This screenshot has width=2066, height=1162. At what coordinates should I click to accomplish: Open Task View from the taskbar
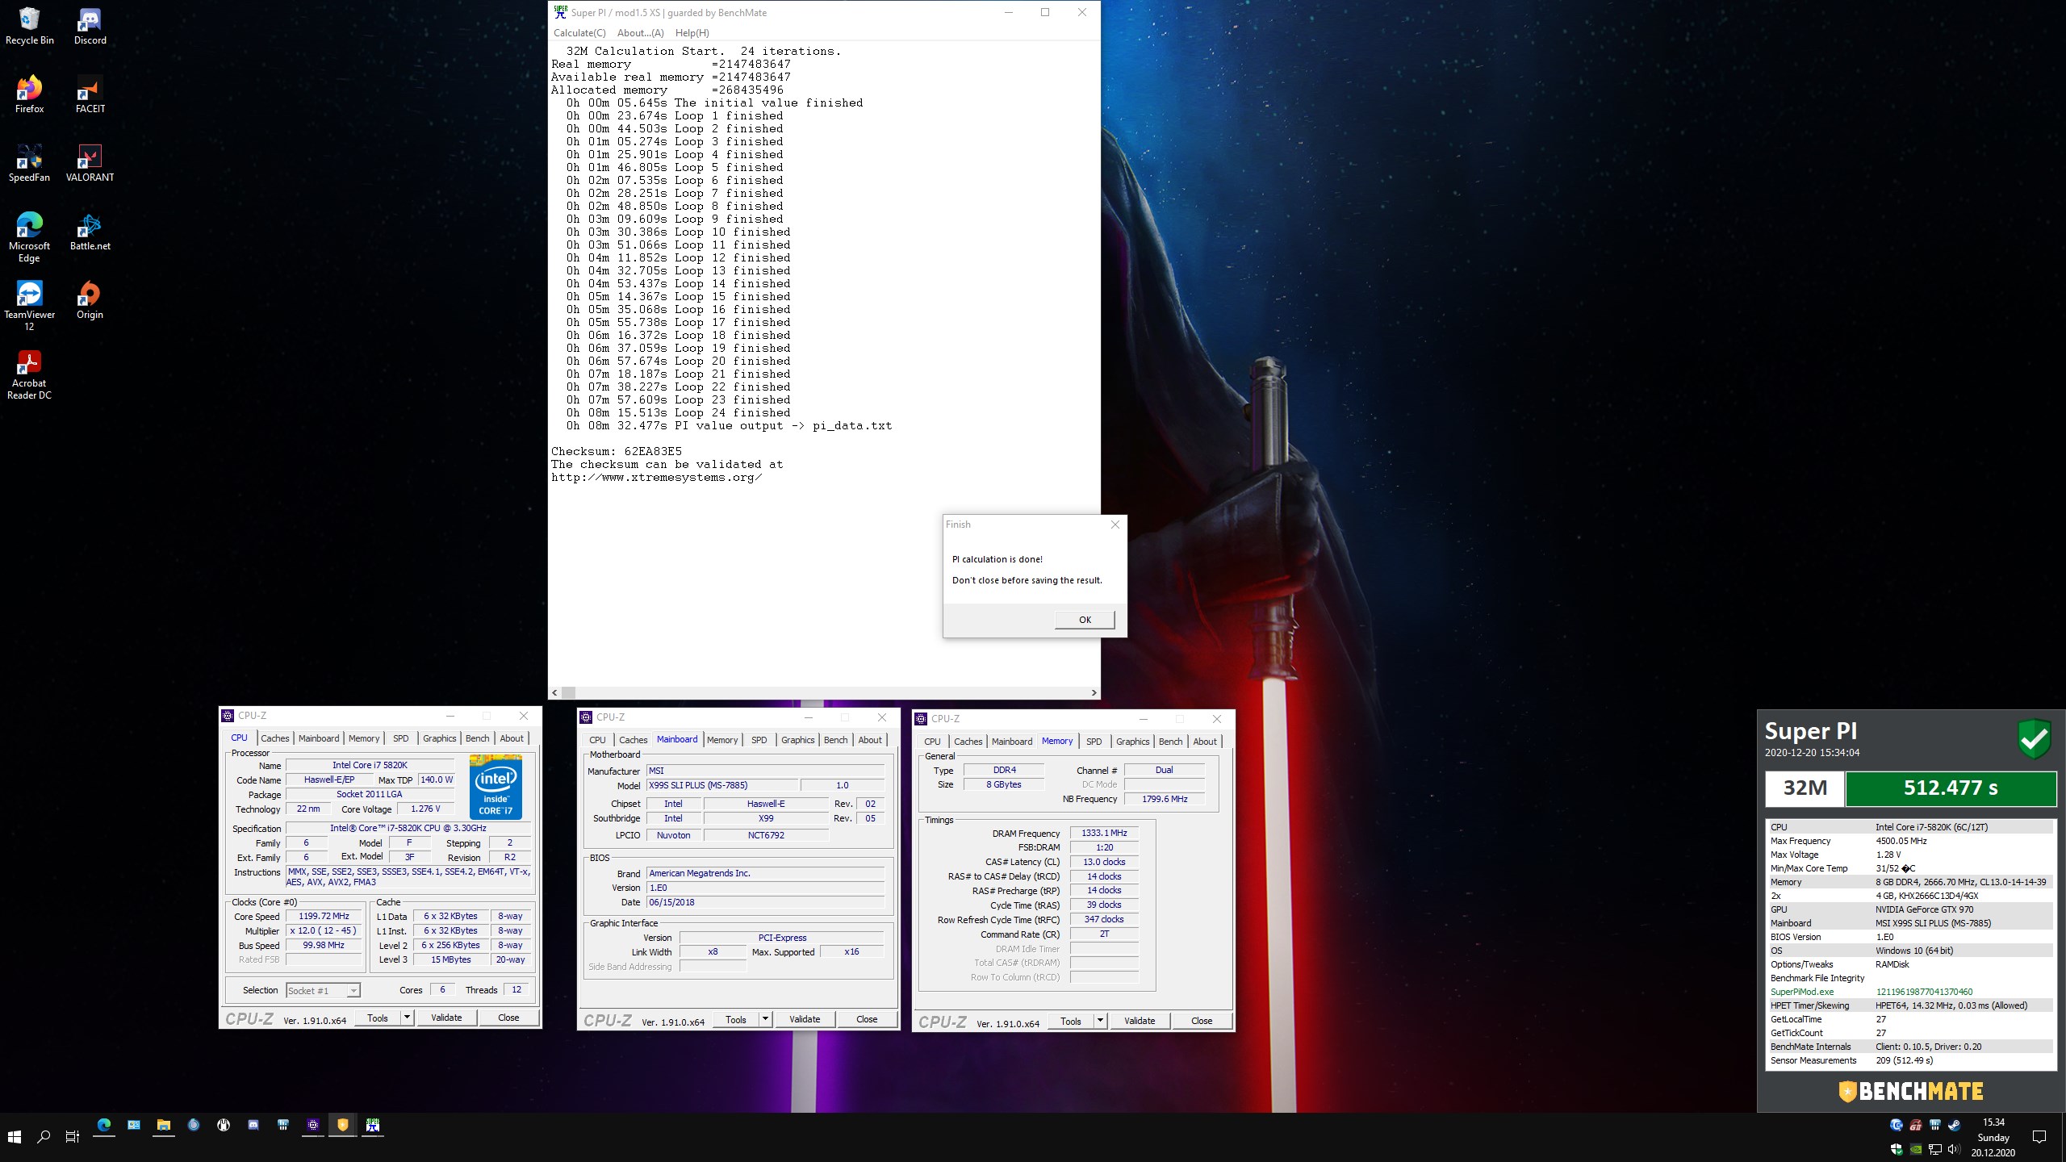(73, 1136)
